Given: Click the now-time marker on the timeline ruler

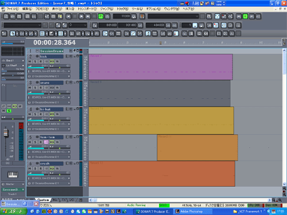Looking at the screenshot, I should [x=161, y=43].
